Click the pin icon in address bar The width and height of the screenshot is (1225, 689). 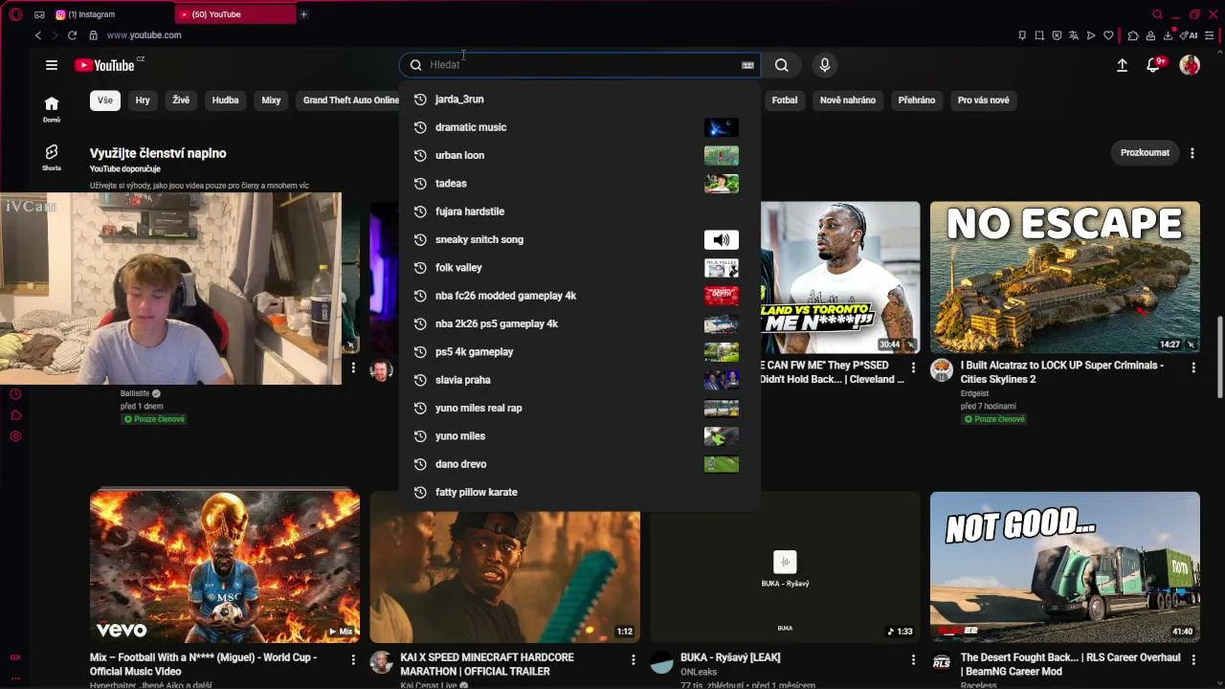point(1022,35)
